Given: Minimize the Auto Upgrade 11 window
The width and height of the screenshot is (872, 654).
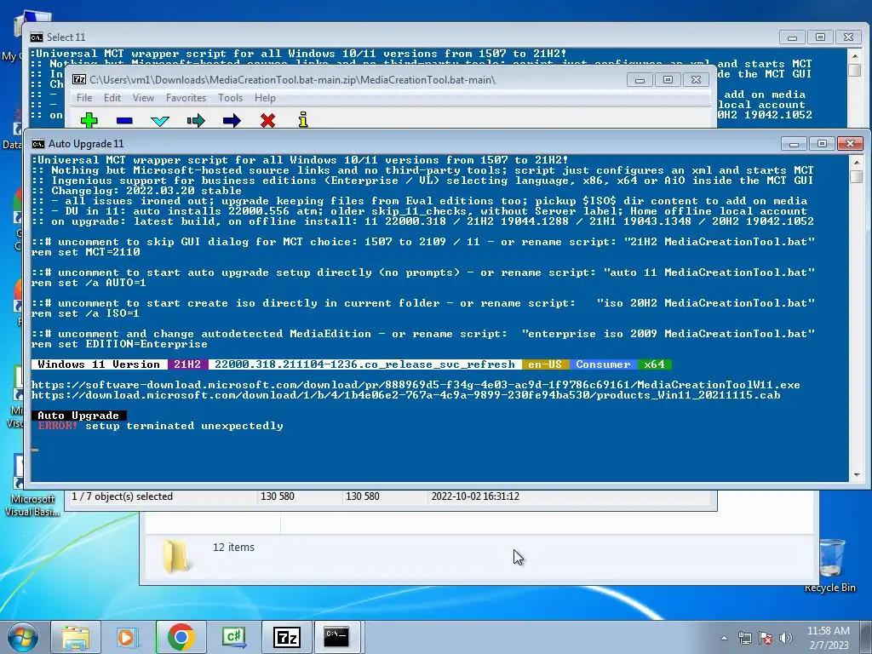Looking at the screenshot, I should click(x=794, y=144).
